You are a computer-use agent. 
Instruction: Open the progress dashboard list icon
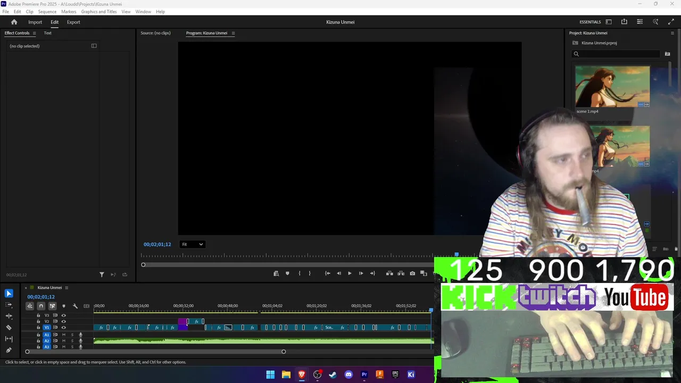point(640,22)
